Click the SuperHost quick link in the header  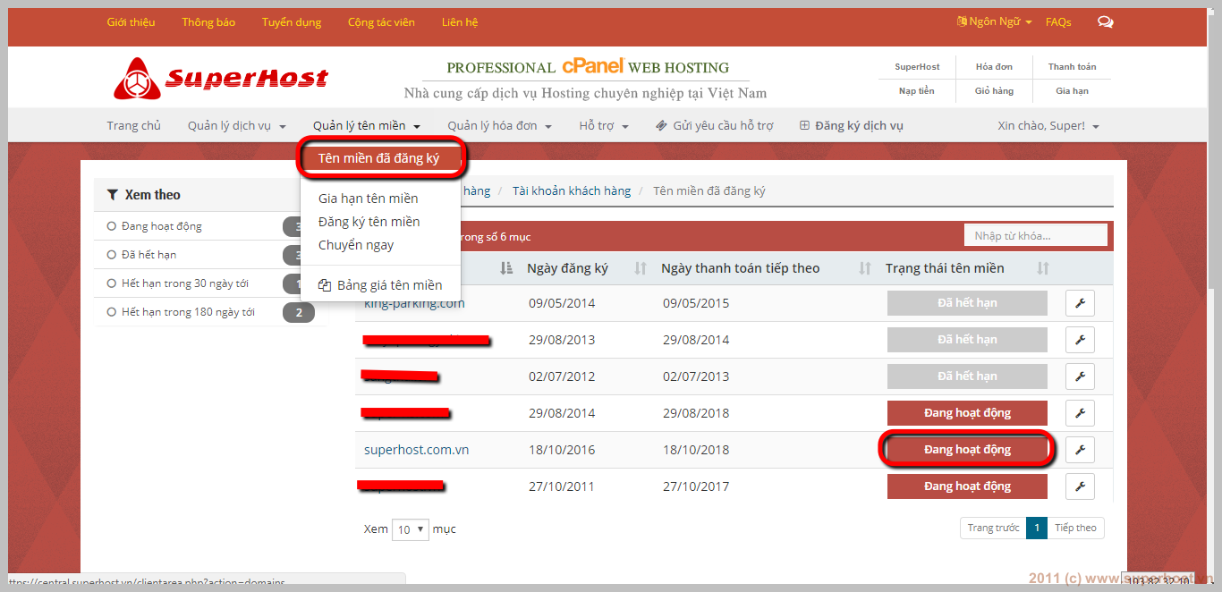pos(918,67)
